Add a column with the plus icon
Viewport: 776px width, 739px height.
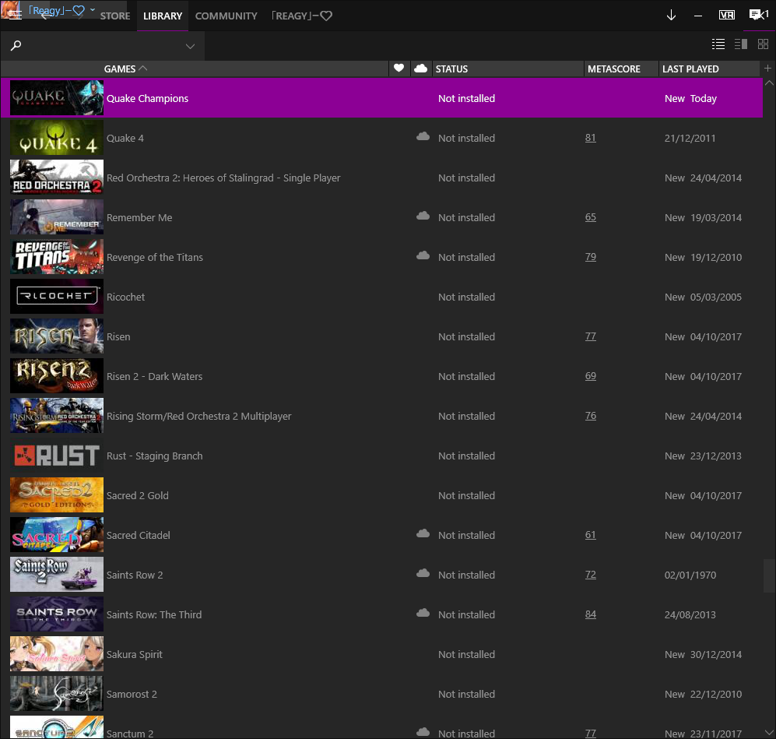point(767,69)
